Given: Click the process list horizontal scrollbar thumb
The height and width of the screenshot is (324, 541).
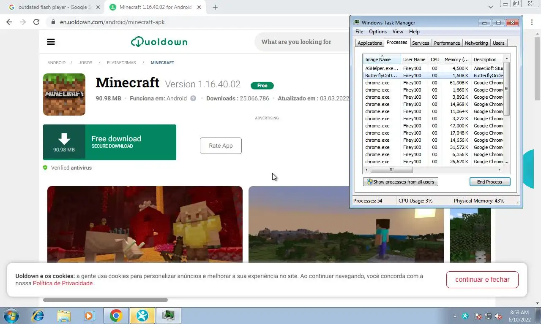Looking at the screenshot, I should [391, 170].
